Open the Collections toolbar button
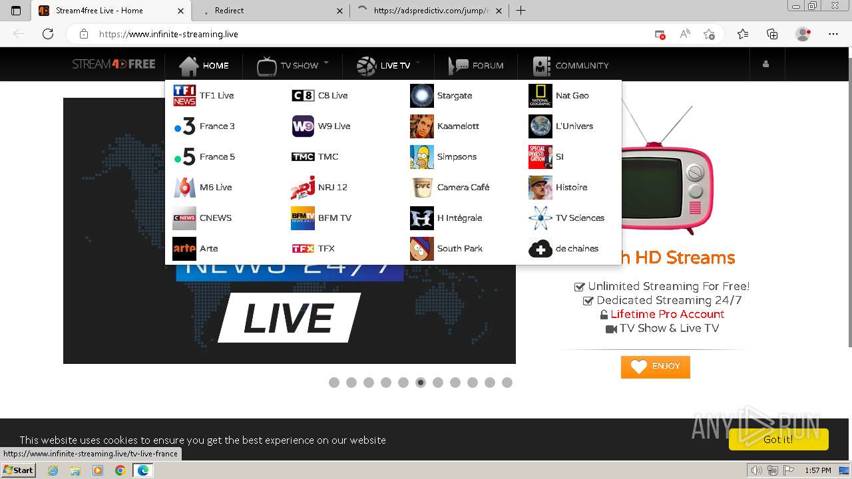Image resolution: width=852 pixels, height=479 pixels. point(772,34)
